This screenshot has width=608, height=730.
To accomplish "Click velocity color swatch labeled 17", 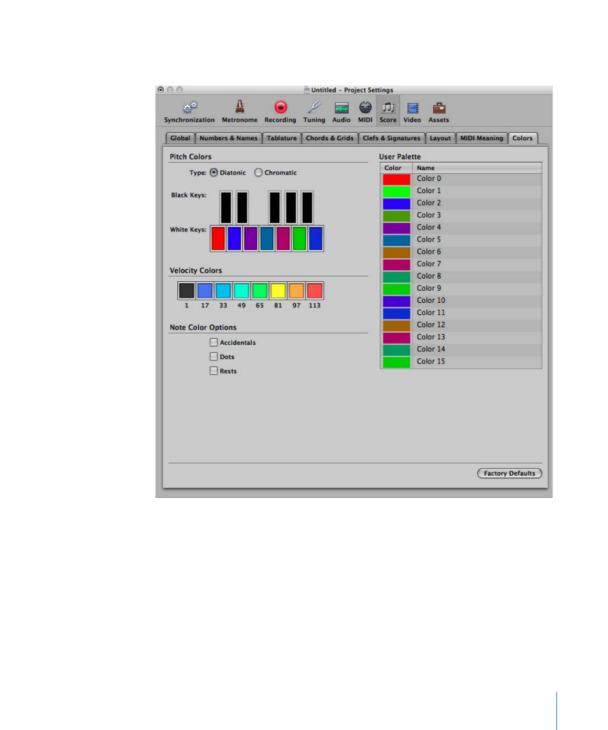I will coord(205,291).
